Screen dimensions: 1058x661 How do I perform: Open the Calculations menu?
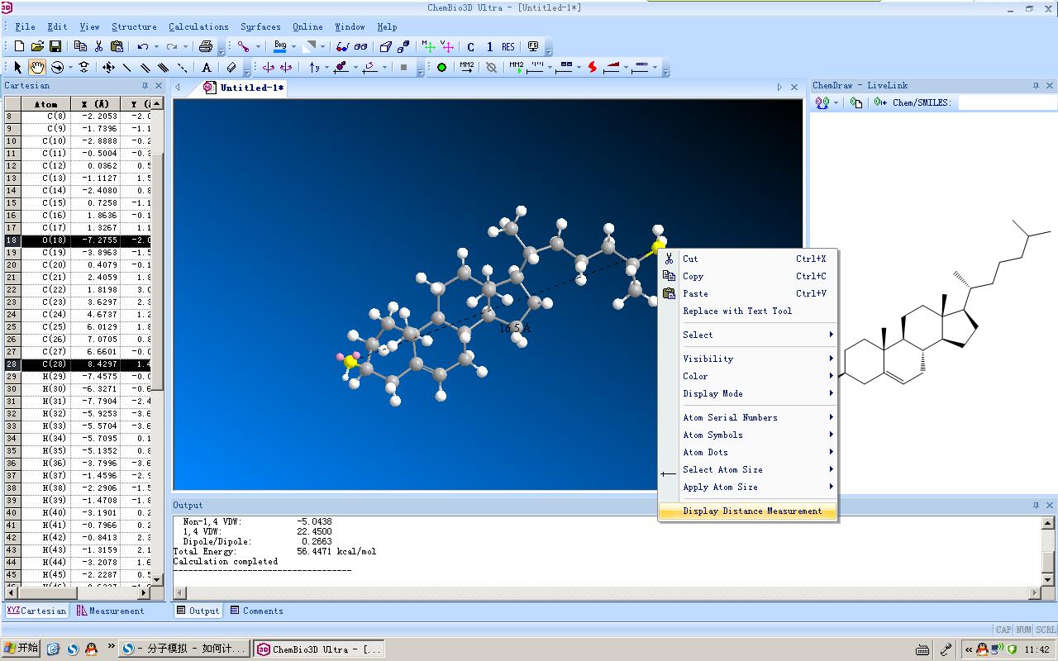click(198, 26)
